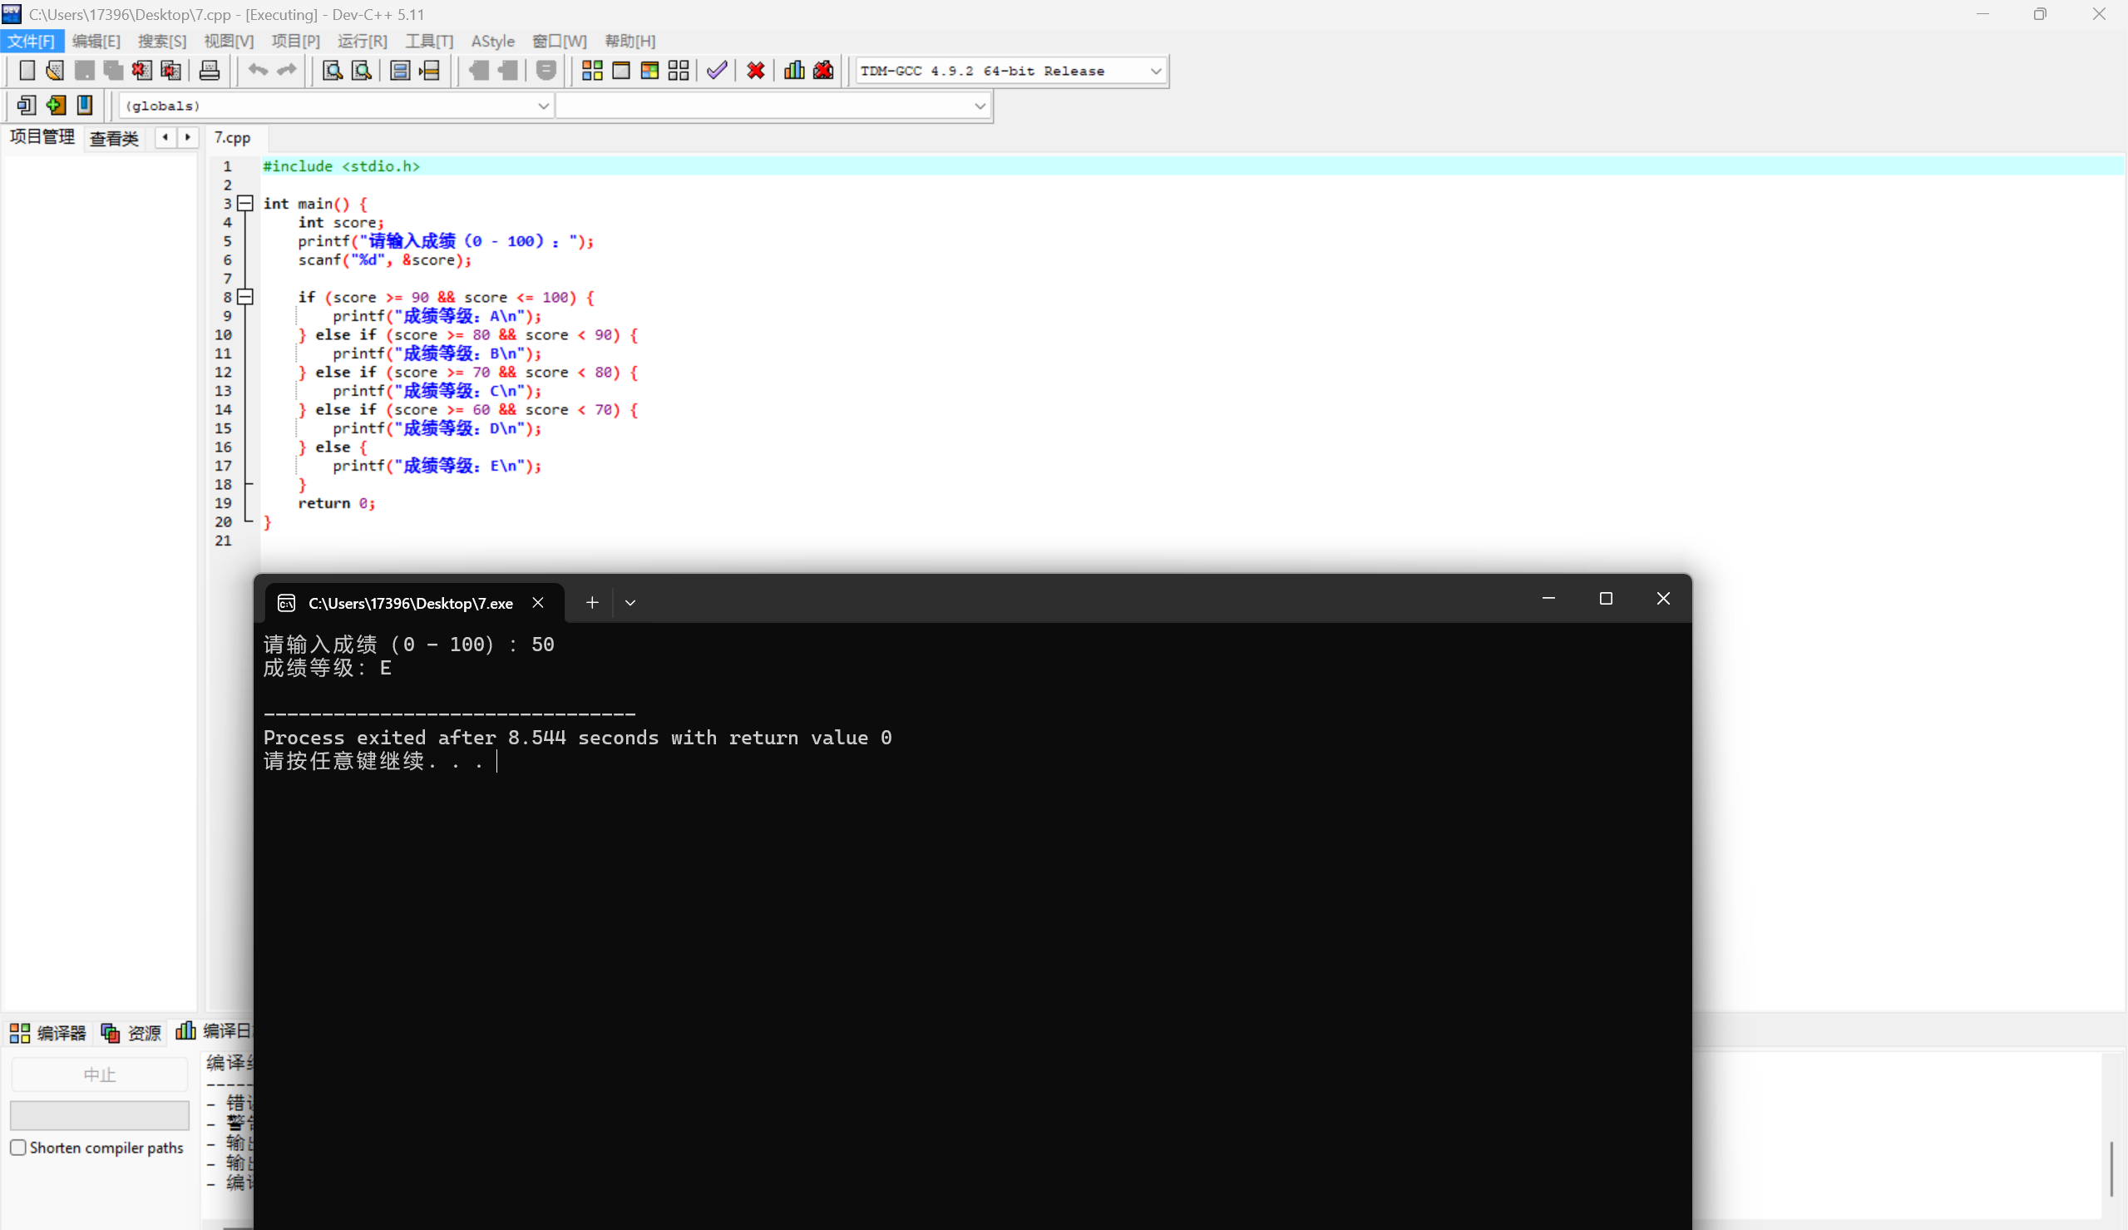This screenshot has height=1230, width=2128.
Task: Collapse the if-block fold on line 8
Action: coord(244,298)
